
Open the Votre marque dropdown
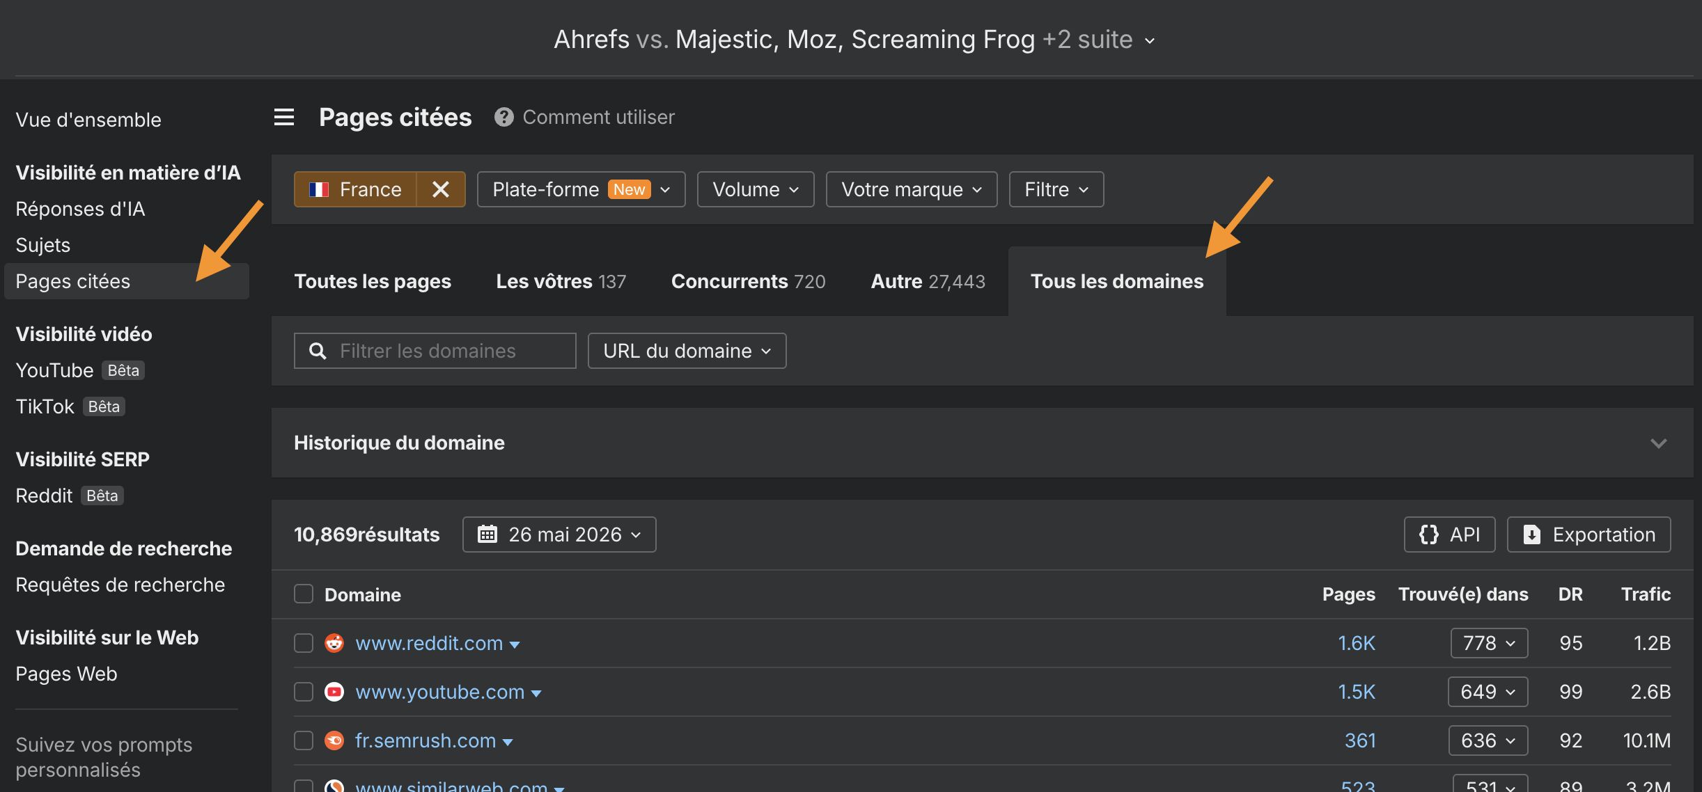point(912,189)
